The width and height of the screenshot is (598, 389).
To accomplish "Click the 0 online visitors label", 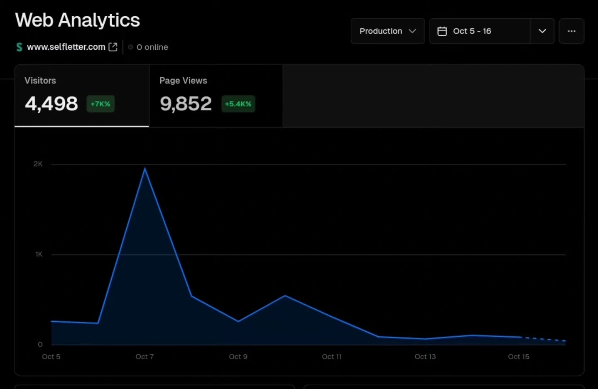I will click(152, 47).
